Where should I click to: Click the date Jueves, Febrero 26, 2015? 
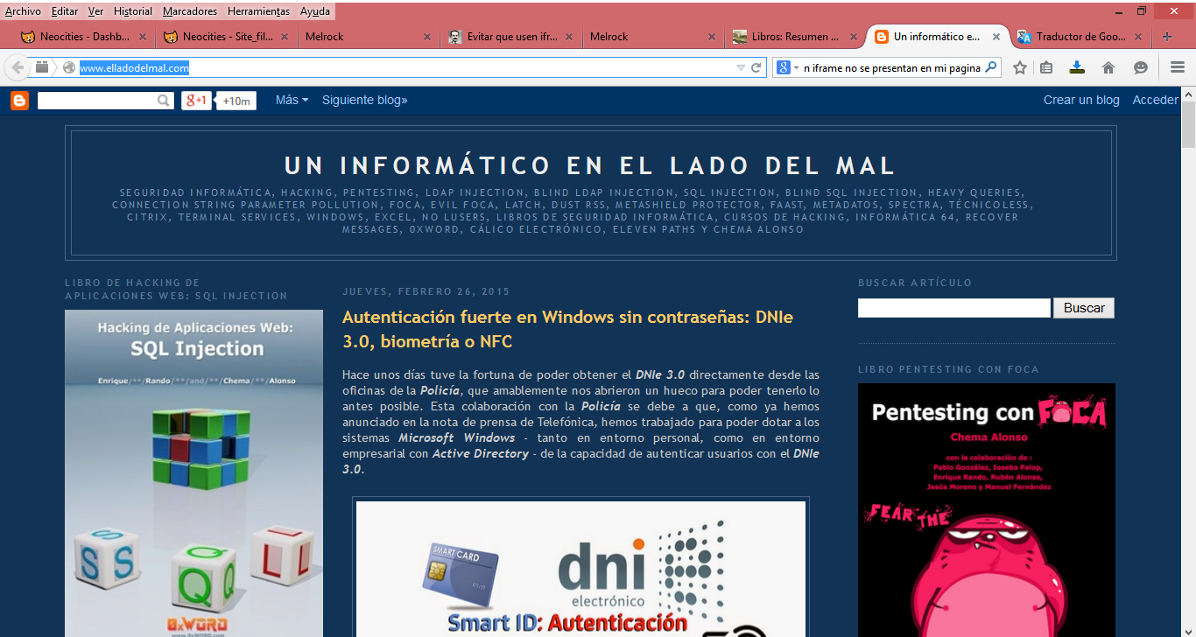426,291
